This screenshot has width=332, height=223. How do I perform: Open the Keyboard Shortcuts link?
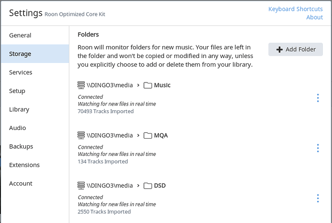pos(295,9)
